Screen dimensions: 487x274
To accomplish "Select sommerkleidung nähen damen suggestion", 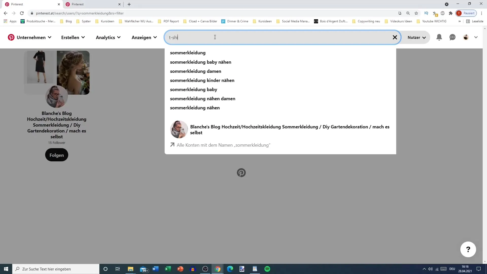I will (x=202, y=98).
